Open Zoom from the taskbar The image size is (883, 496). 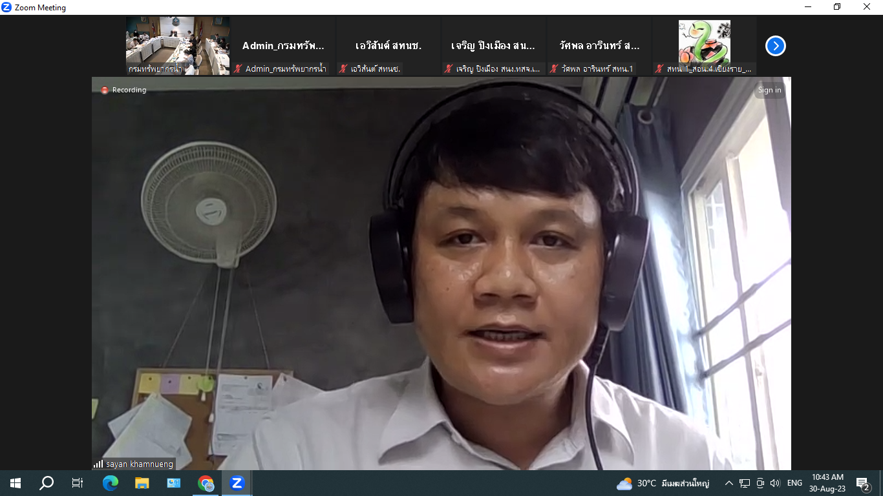pyautogui.click(x=237, y=483)
